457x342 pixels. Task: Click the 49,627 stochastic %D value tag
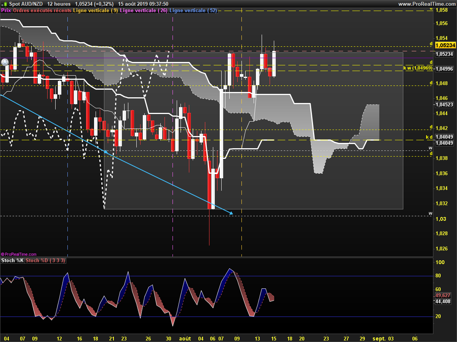tap(443, 295)
